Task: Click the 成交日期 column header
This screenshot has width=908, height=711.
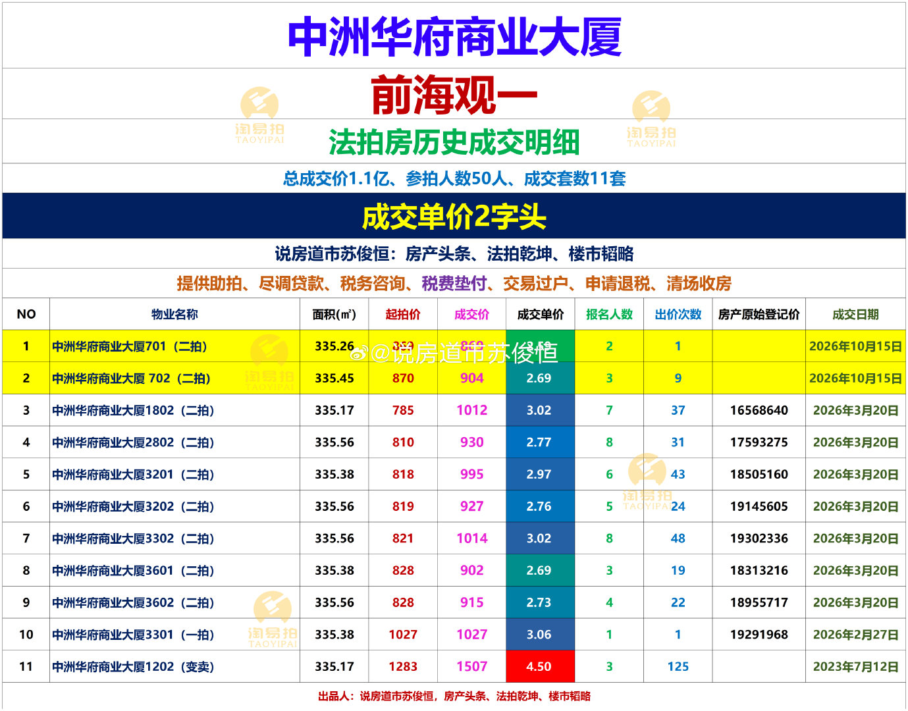Action: click(x=855, y=314)
